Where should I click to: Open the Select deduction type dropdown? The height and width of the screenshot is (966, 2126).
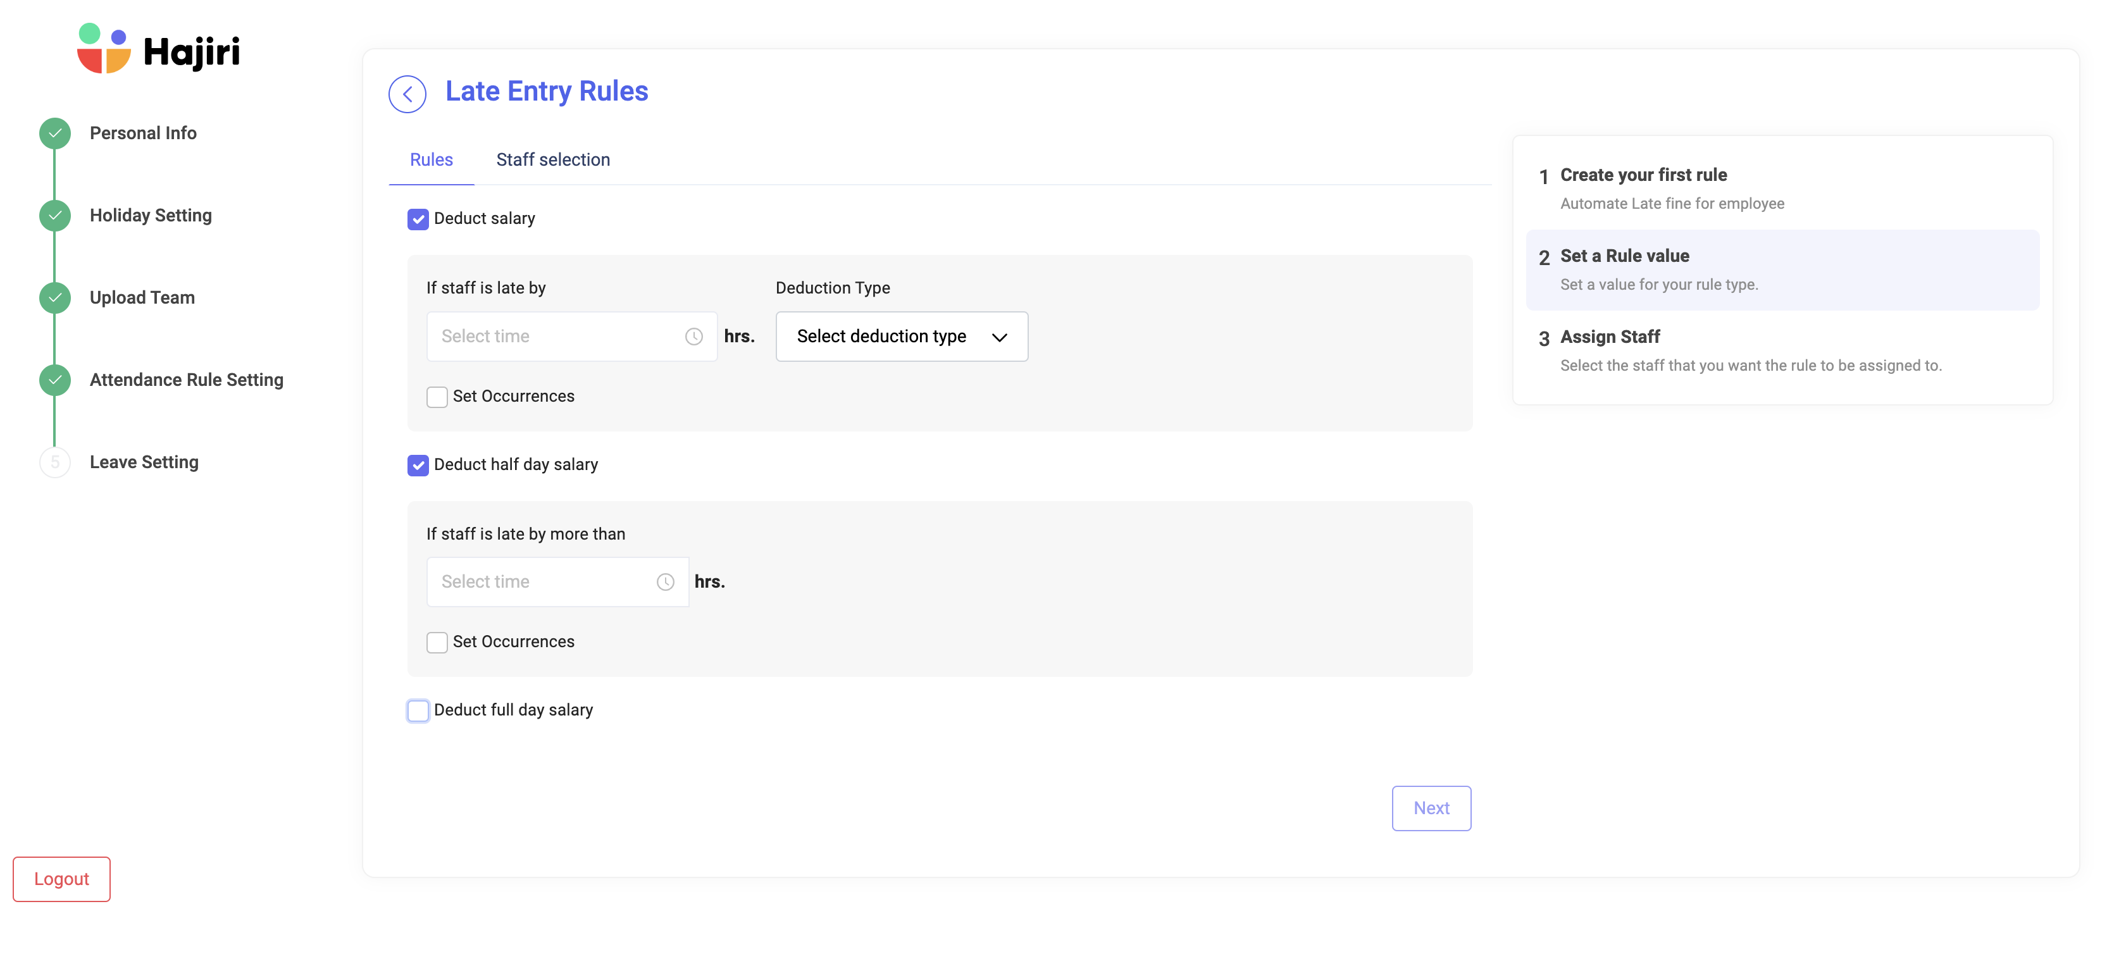click(901, 337)
